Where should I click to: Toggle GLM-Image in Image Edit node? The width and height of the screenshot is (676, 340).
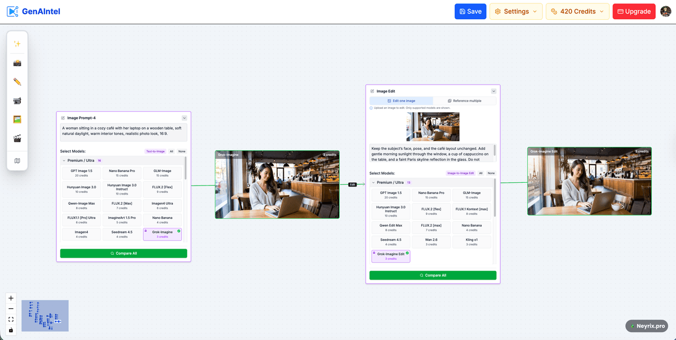click(472, 195)
